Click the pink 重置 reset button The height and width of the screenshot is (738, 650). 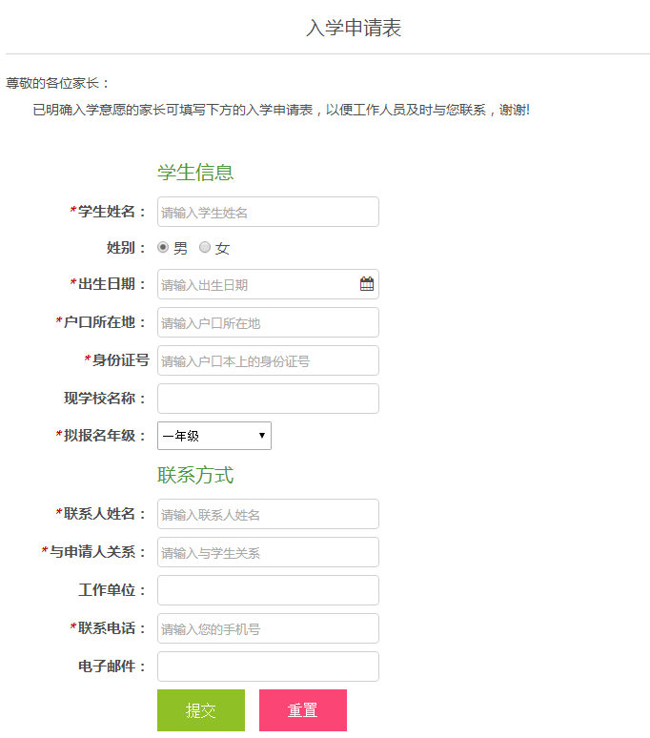click(303, 710)
